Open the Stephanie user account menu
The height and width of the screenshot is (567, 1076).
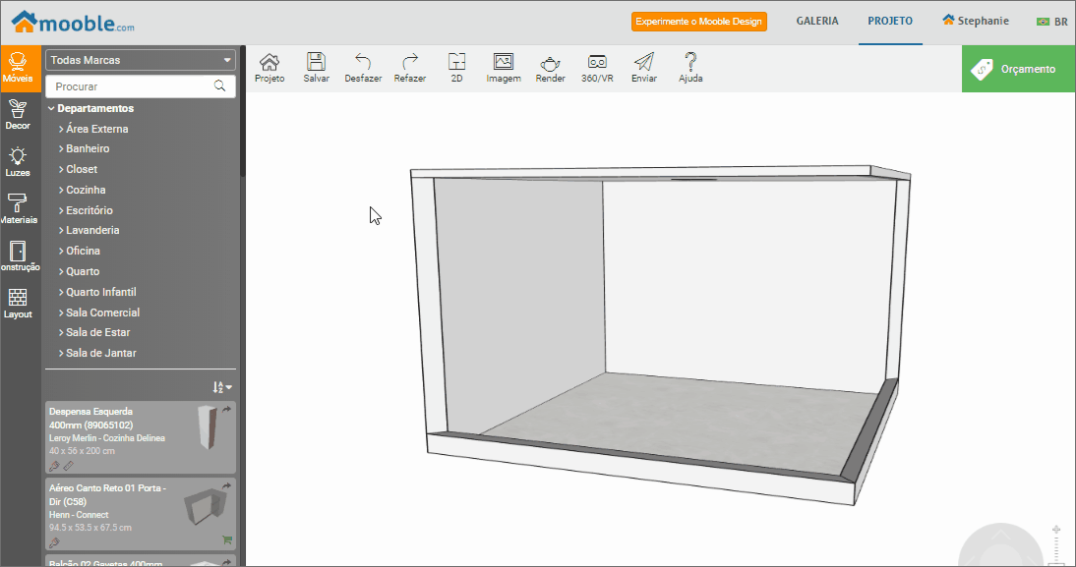pyautogui.click(x=975, y=21)
